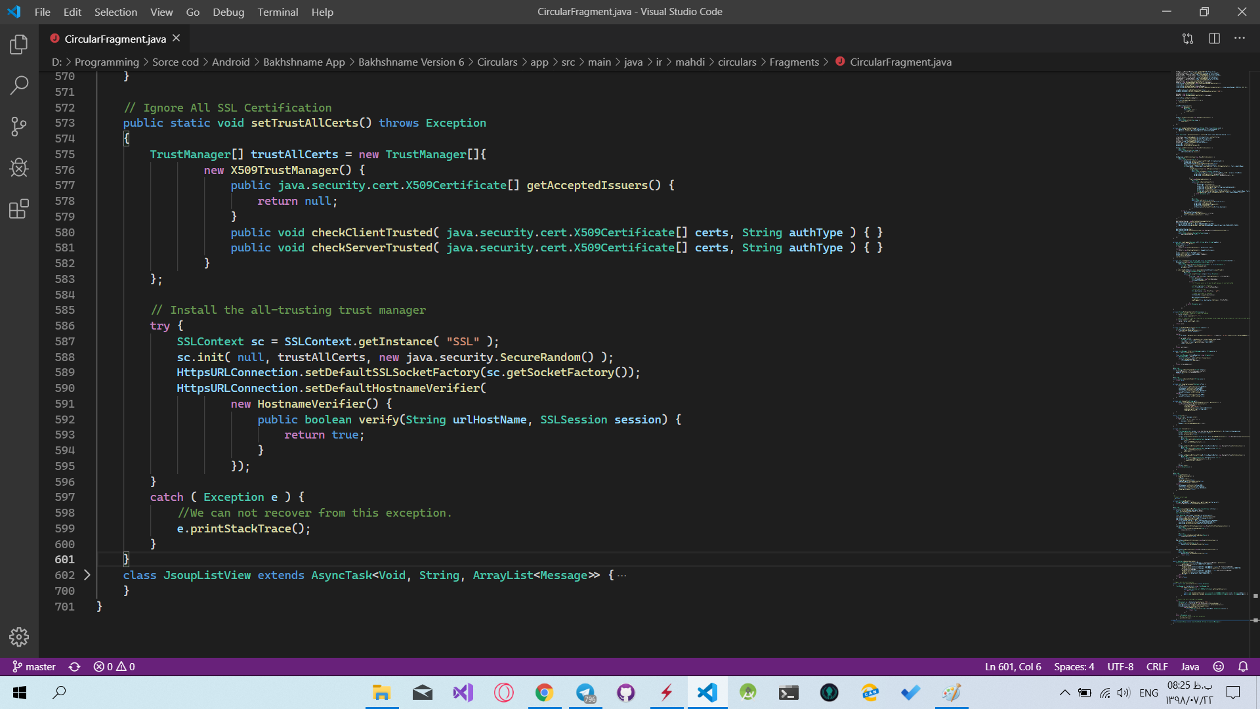Click the CircularFragment.java breadcrumb
Screen dimensions: 1260x709
pos(900,62)
